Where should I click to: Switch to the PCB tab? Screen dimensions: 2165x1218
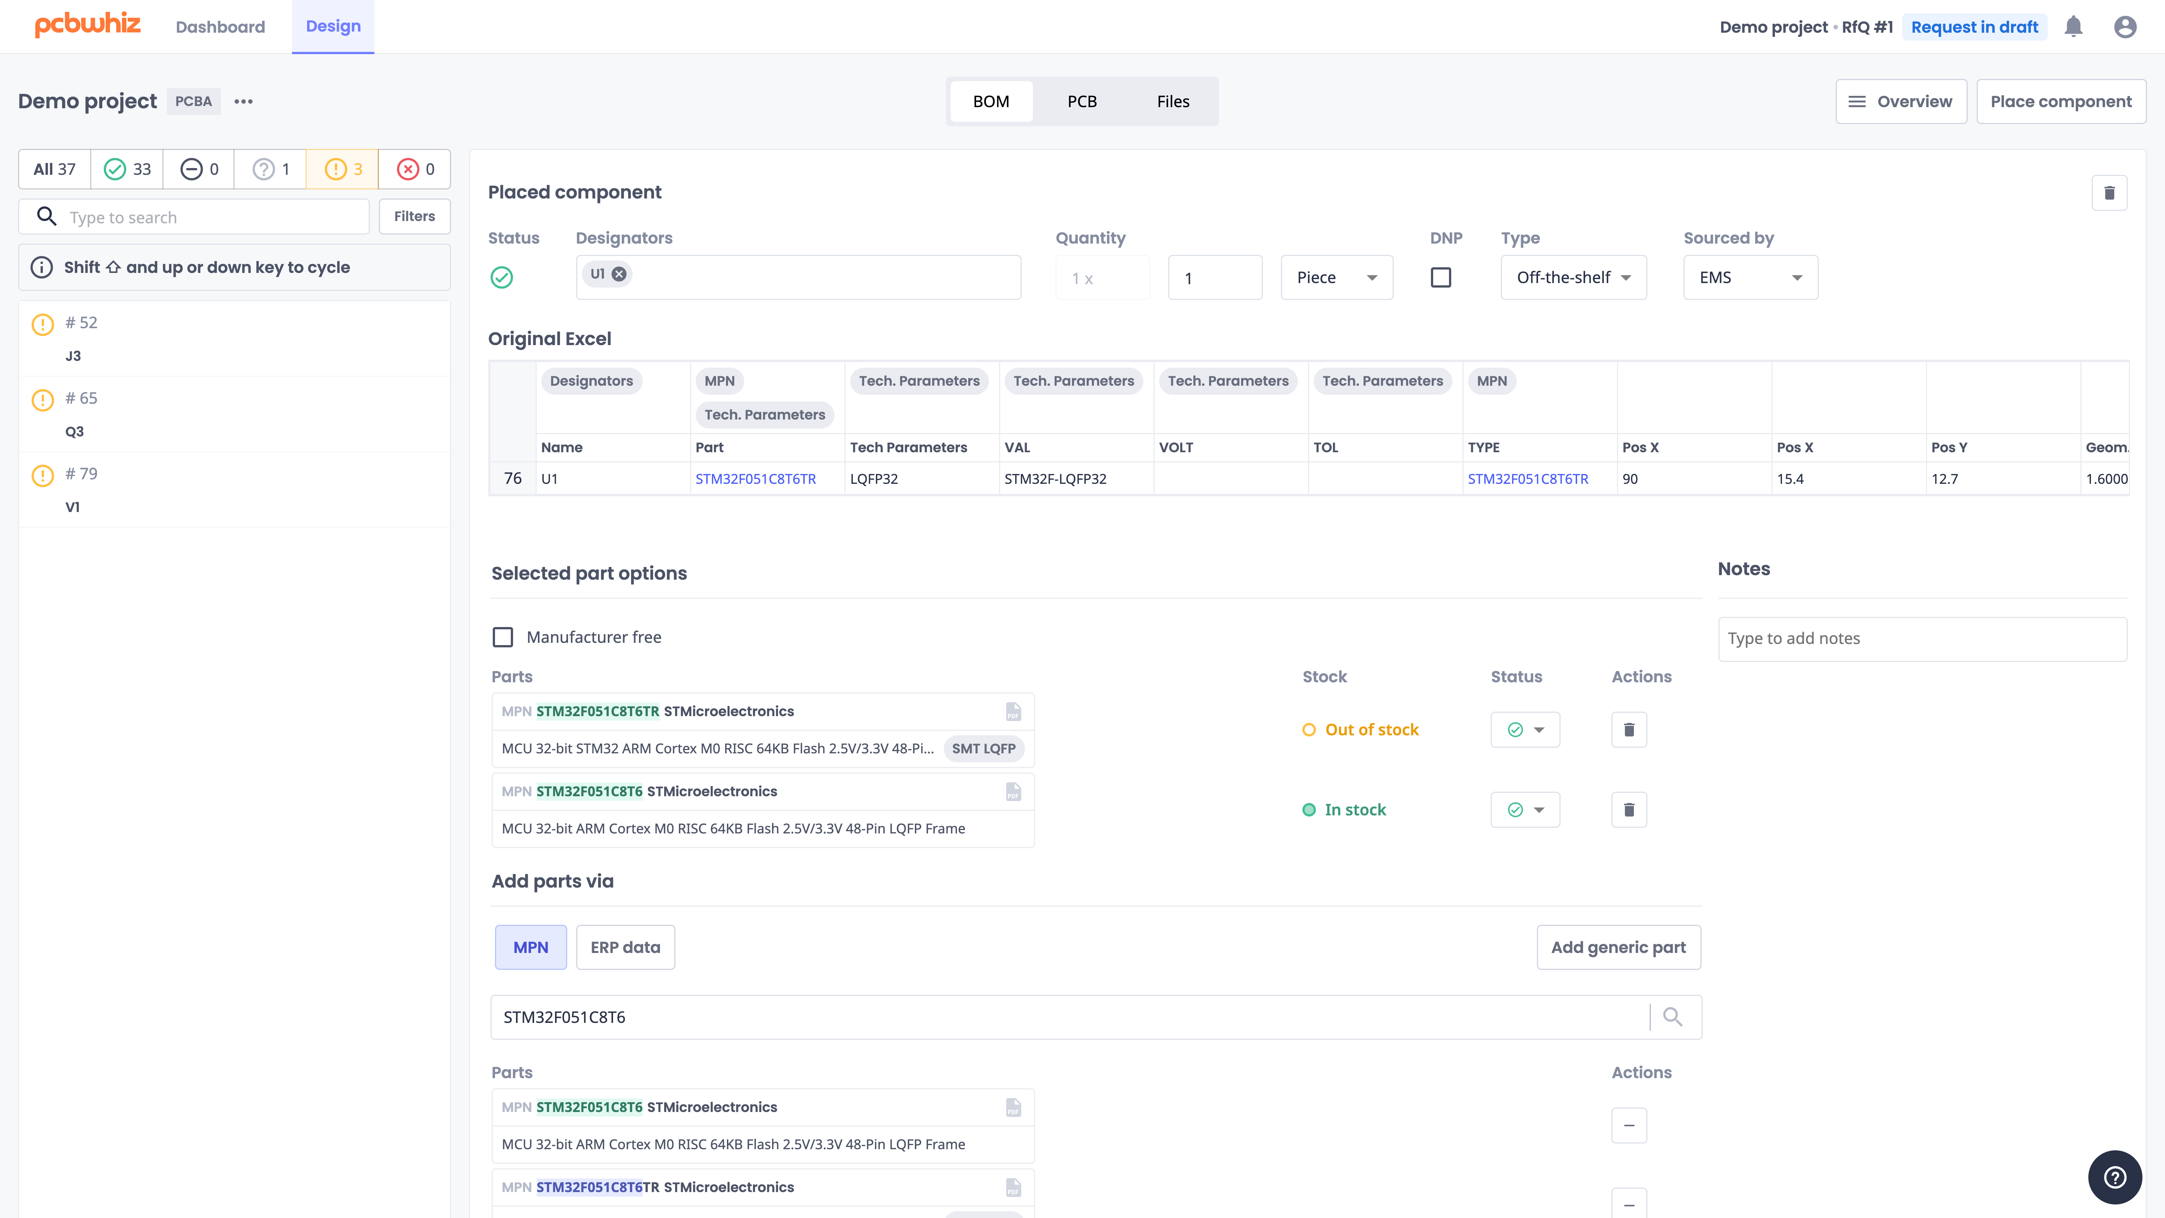tap(1082, 102)
